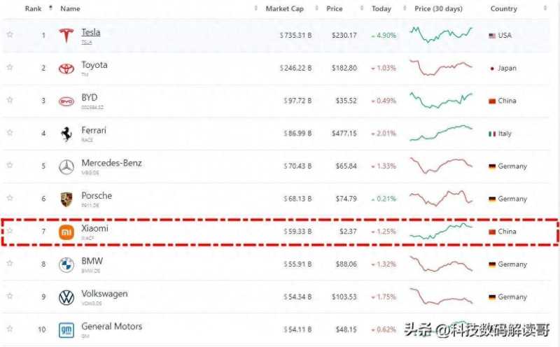Click the Tesla logo icon

pyautogui.click(x=66, y=35)
